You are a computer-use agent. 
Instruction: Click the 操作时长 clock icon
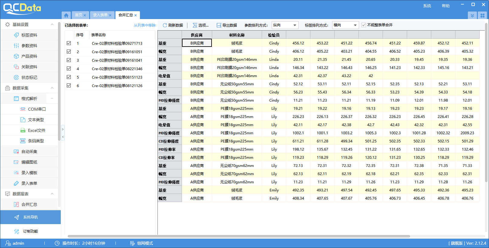(57, 243)
